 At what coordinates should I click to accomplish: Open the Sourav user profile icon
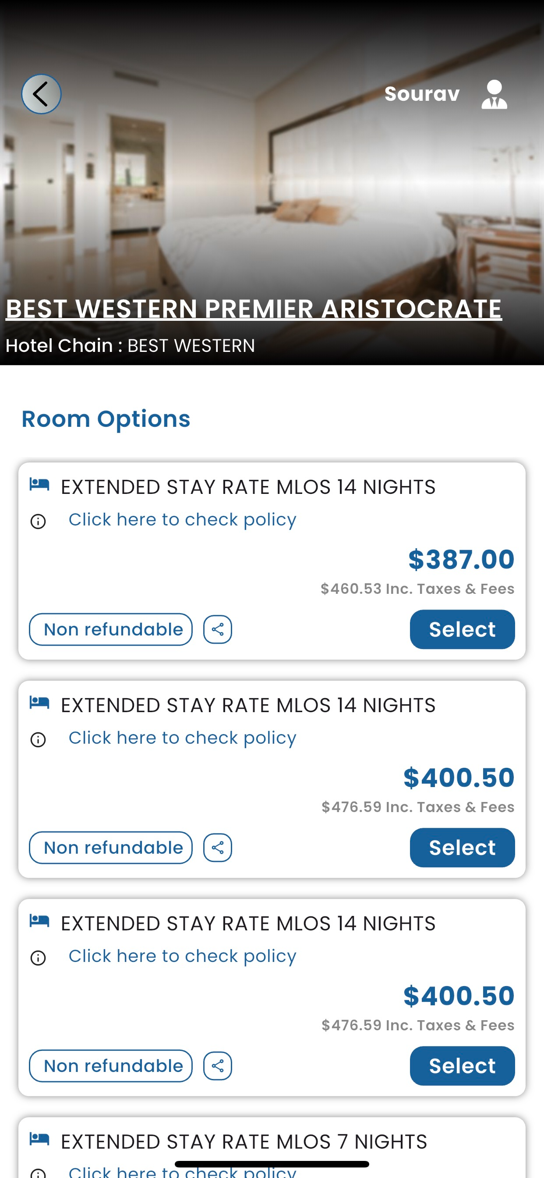click(x=494, y=94)
